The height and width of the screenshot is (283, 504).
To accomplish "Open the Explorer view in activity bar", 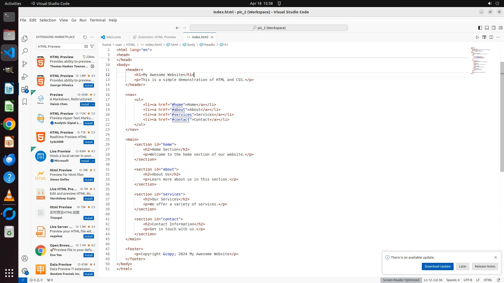I will click(25, 39).
